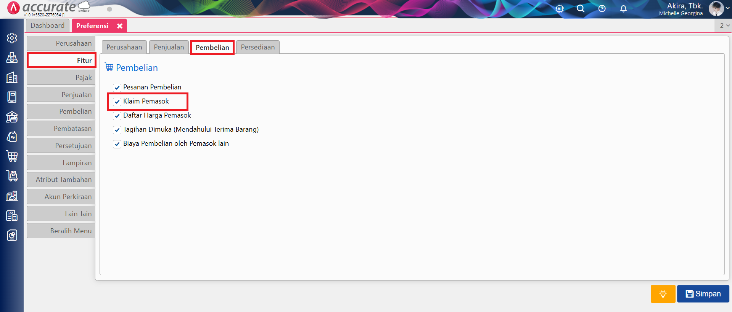The image size is (732, 312).
Task: Open the AI assistant chip icon
Action: point(560,9)
